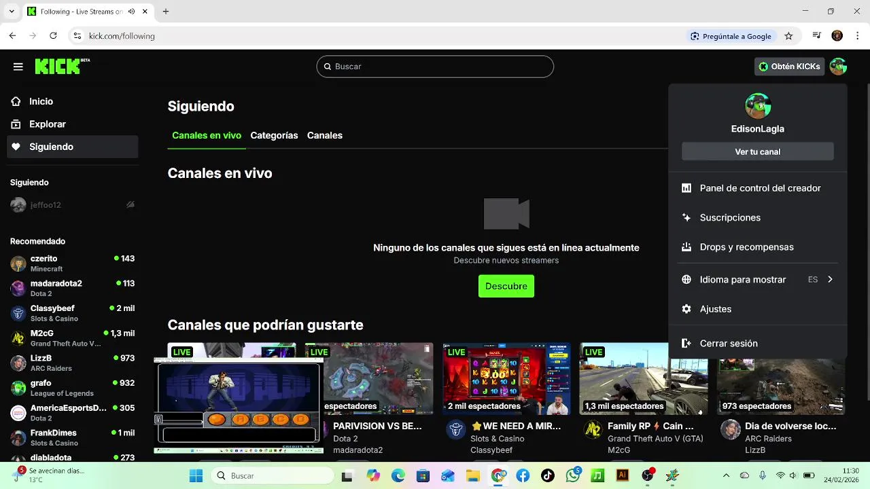Open Adobe Illustrator from the taskbar

tap(623, 476)
